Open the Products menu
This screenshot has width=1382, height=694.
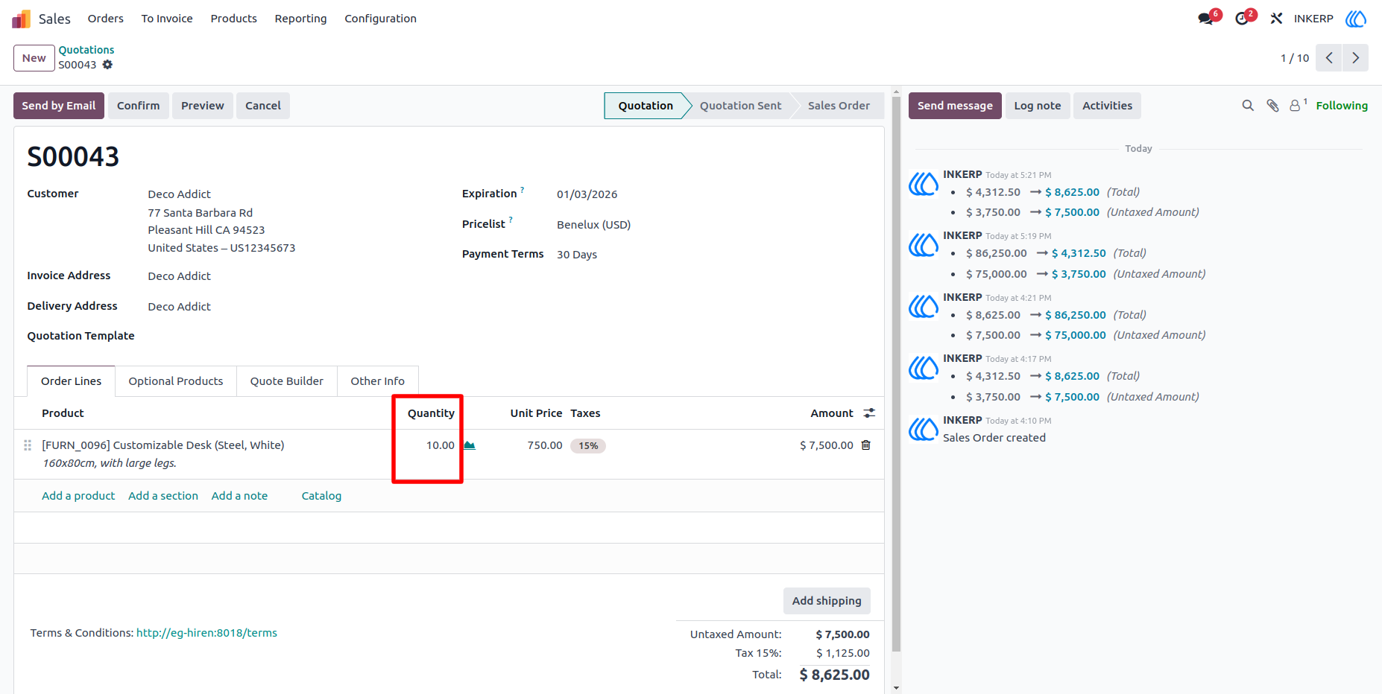[234, 19]
